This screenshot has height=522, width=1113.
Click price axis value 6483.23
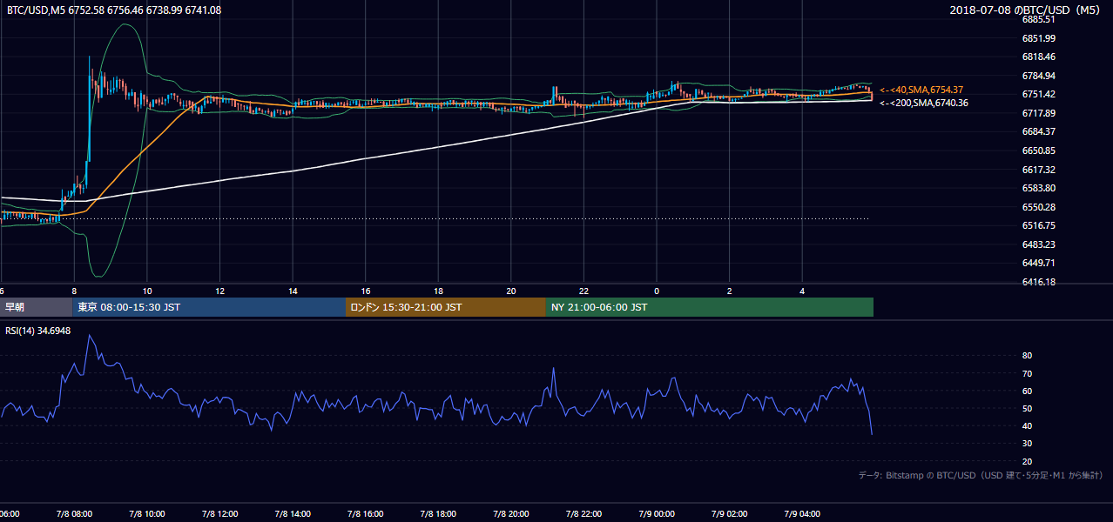tap(1039, 244)
